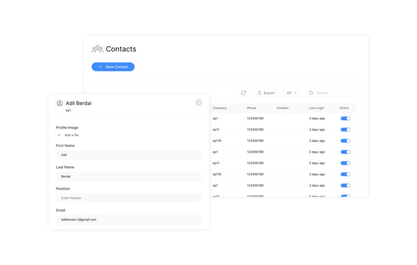Screen dimensions: 417x265
Task: Sort by the Last Login column header
Action: 316,108
